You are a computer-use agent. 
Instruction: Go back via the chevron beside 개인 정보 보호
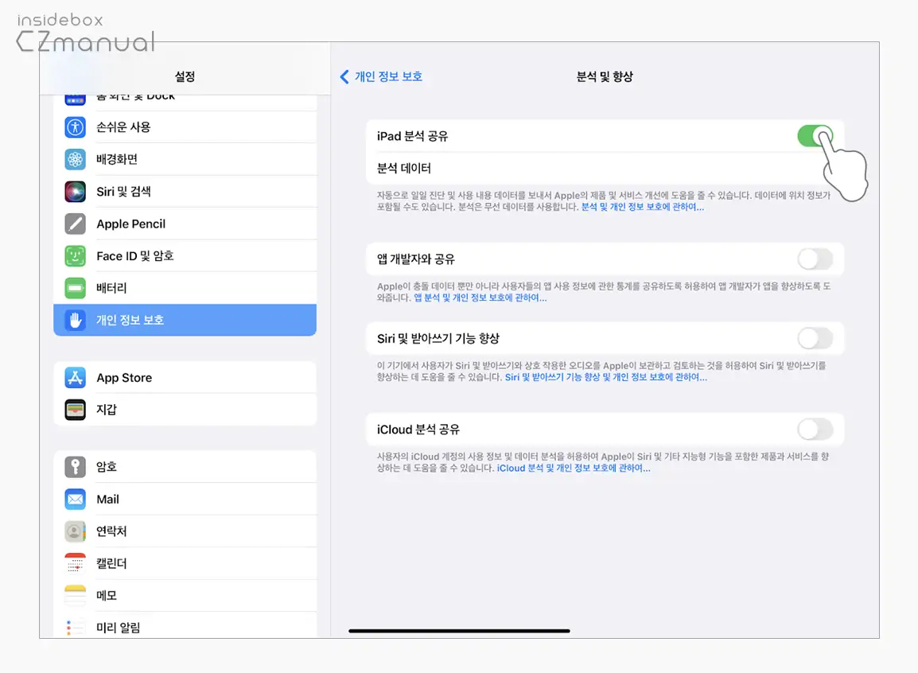344,76
